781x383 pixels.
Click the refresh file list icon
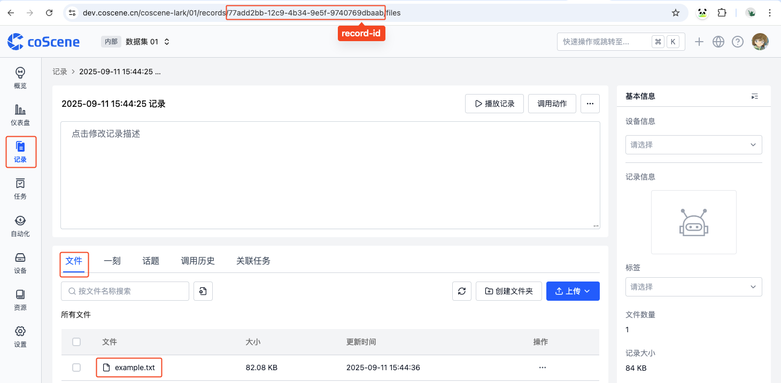pyautogui.click(x=462, y=291)
